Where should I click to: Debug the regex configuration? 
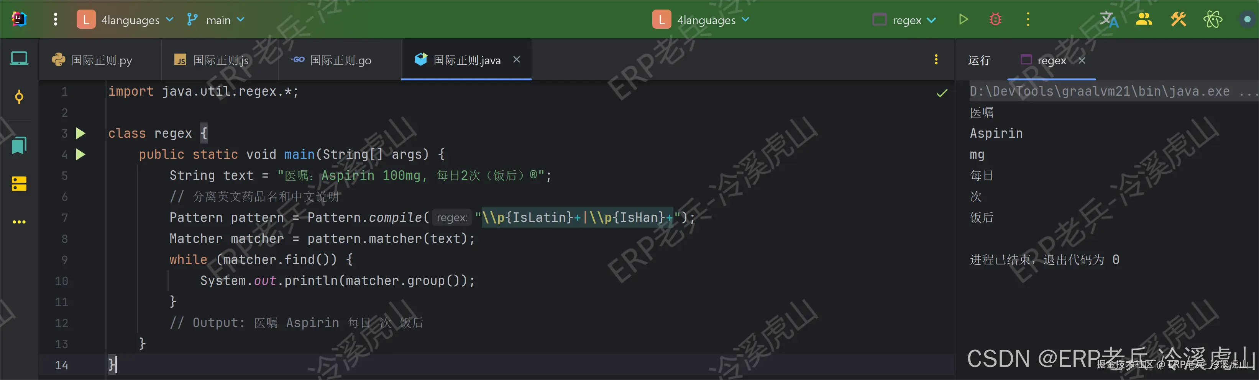point(995,20)
